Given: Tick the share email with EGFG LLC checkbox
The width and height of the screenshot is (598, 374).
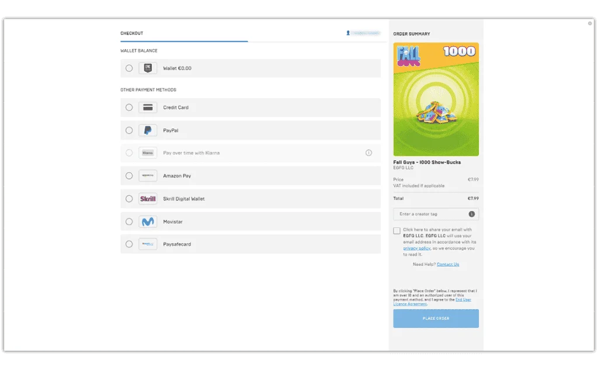Looking at the screenshot, I should tap(397, 231).
